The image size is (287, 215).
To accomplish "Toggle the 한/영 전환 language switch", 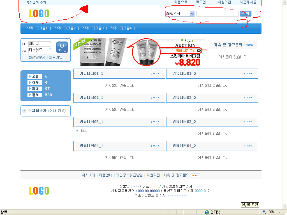I will [250, 205].
